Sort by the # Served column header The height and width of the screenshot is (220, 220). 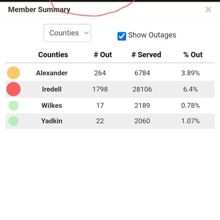(x=146, y=55)
